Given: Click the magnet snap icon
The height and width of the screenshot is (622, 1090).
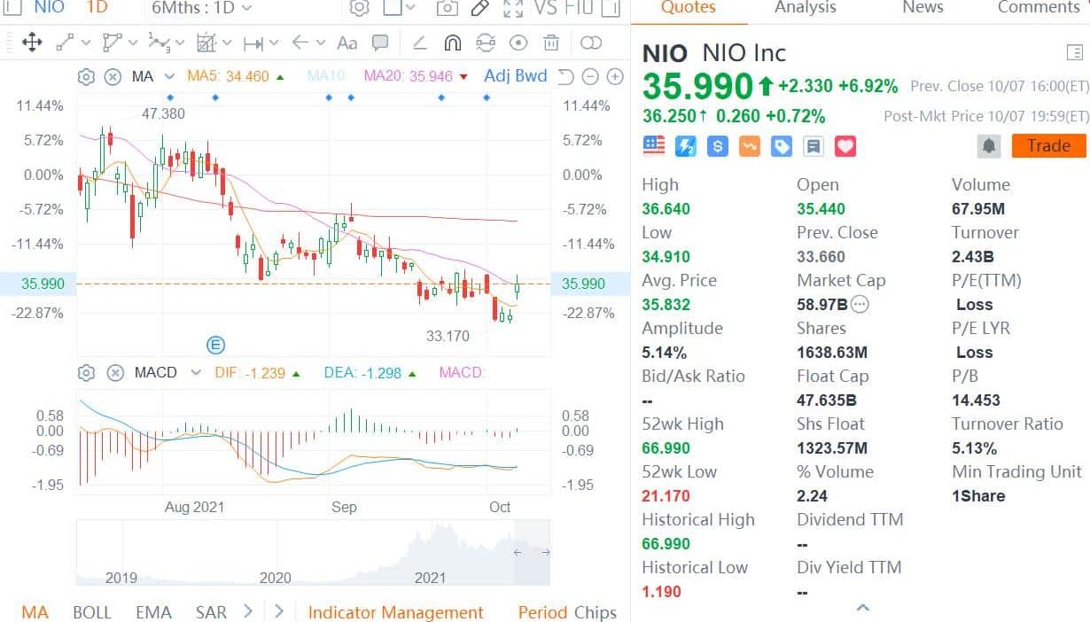Looking at the screenshot, I should click(452, 43).
